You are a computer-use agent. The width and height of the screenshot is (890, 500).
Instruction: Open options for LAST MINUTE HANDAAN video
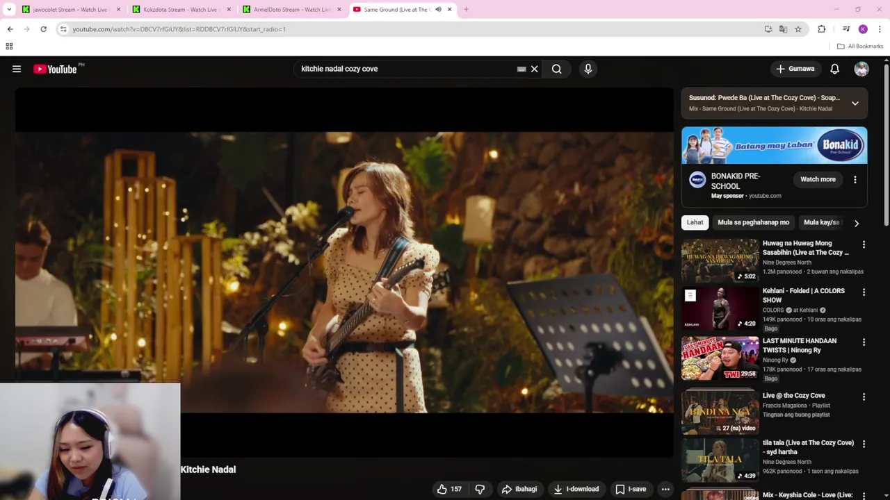(864, 342)
